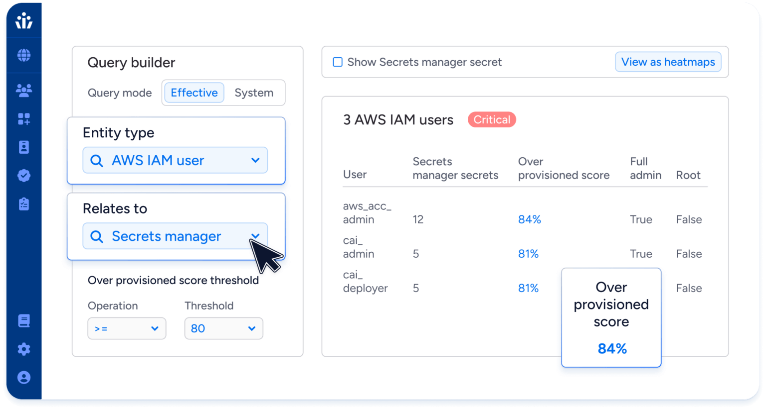
Task: Click the Over provisioned score column header
Action: pyautogui.click(x=564, y=168)
